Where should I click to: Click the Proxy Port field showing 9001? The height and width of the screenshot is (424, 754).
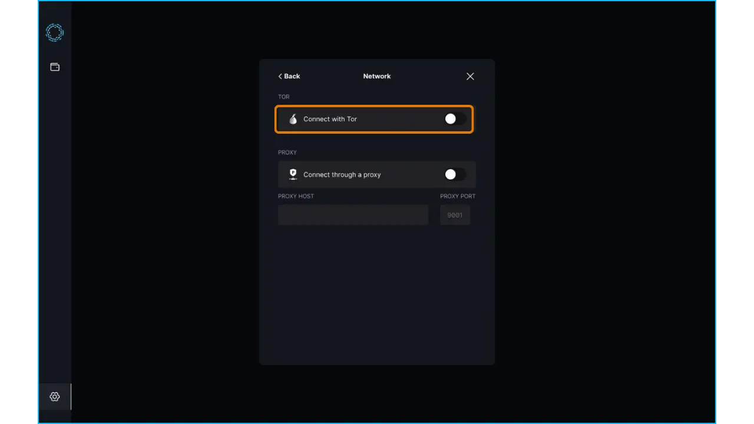click(455, 215)
